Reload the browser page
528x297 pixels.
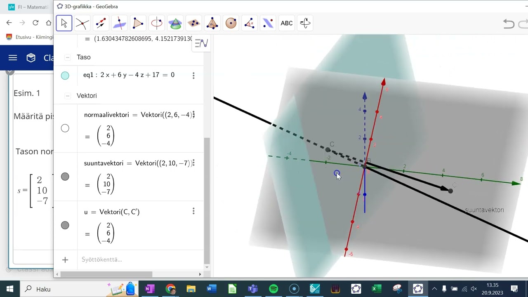35,23
